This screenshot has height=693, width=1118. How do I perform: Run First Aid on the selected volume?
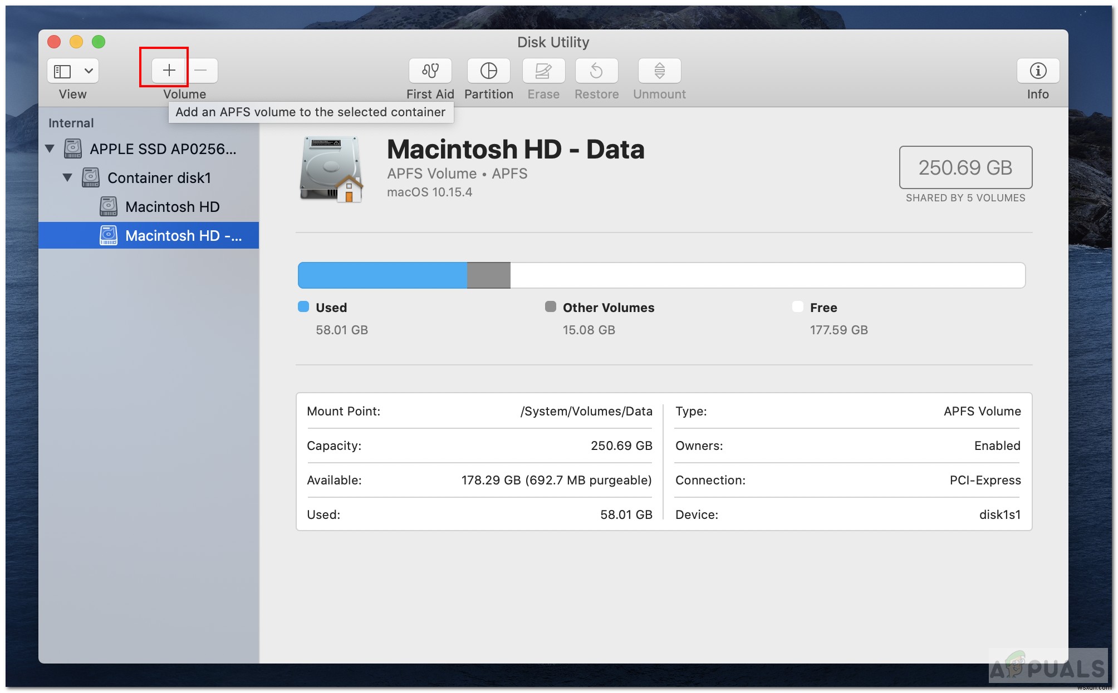(430, 71)
